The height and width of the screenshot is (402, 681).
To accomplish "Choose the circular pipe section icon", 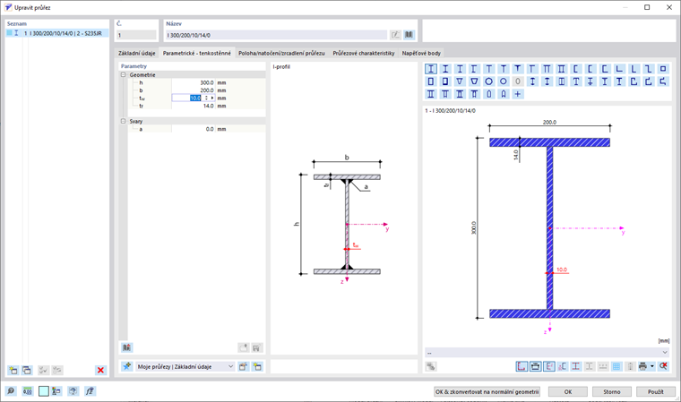I will pyautogui.click(x=489, y=81).
